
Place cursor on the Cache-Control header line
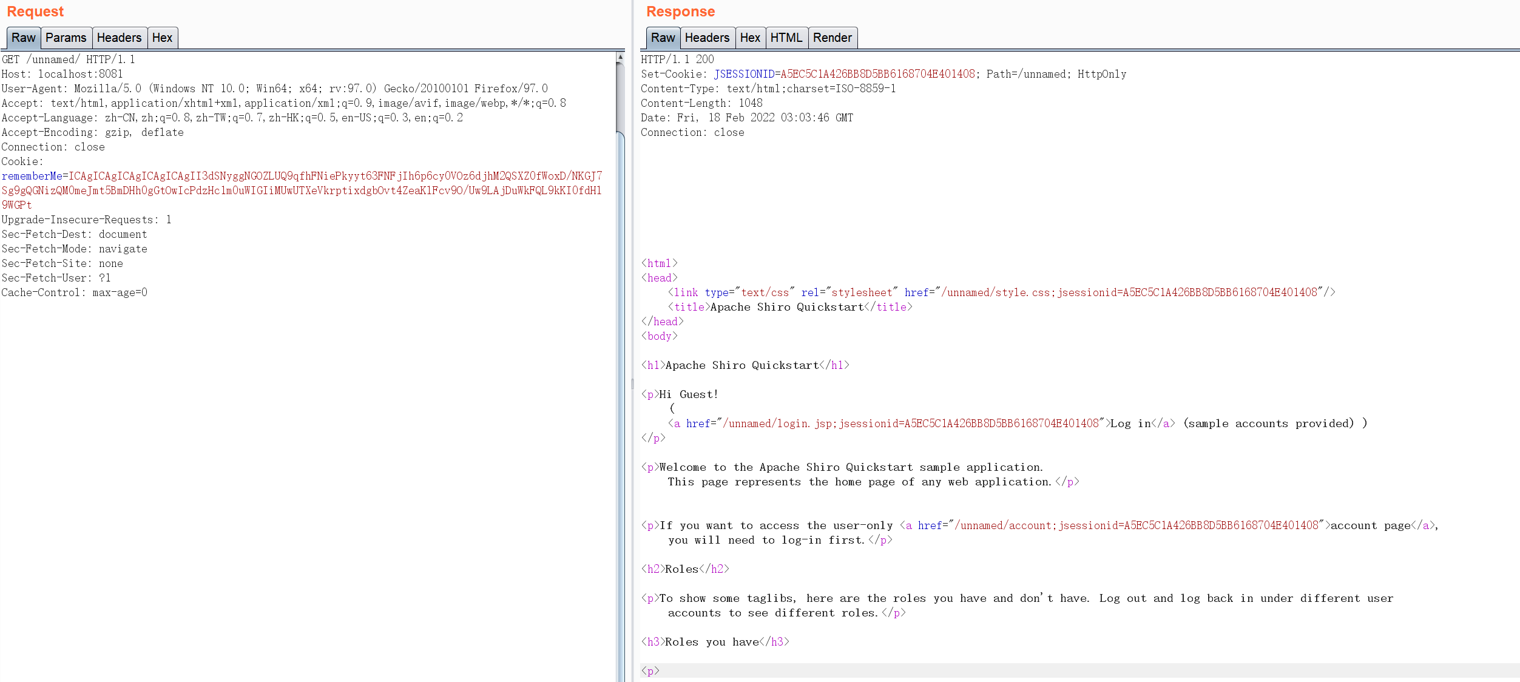(x=74, y=292)
